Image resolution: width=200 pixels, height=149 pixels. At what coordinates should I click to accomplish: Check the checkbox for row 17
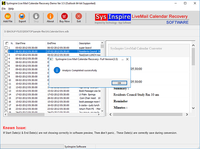pyautogui.click(x=6, y=105)
